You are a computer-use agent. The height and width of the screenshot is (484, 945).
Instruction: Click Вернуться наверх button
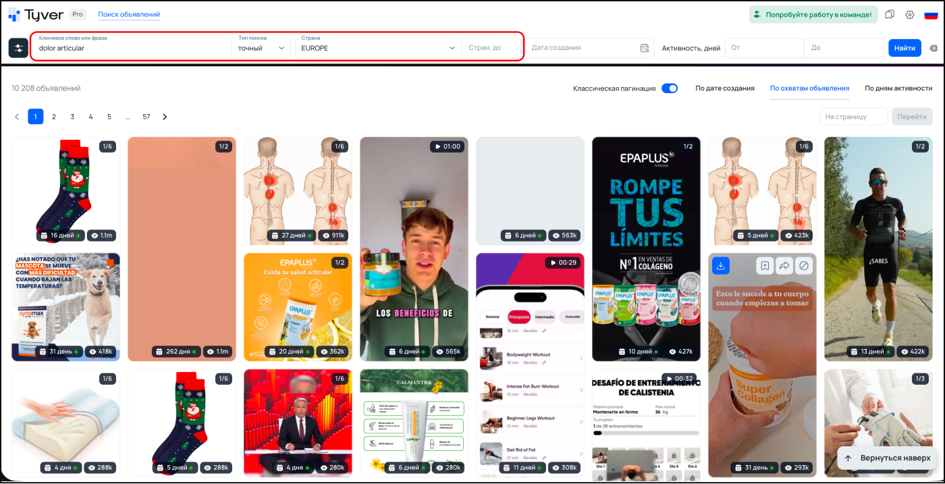[887, 458]
